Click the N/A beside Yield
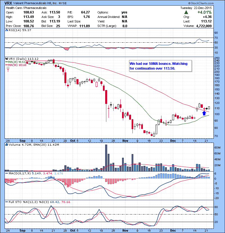This screenshot has width=225, height=233. (125, 21)
